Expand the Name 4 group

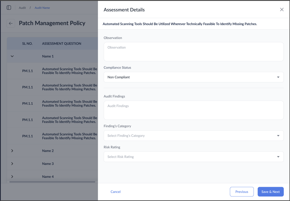pyautogui.click(x=12, y=177)
